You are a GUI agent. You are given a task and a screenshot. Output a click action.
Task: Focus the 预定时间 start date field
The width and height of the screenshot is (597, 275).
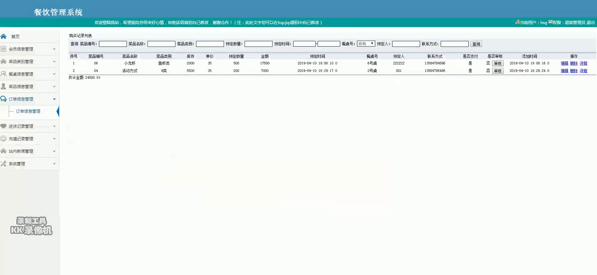(x=304, y=44)
